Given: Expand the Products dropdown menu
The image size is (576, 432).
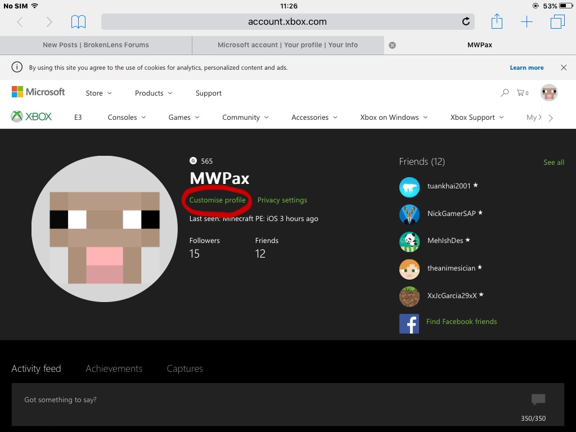Looking at the screenshot, I should 153,93.
